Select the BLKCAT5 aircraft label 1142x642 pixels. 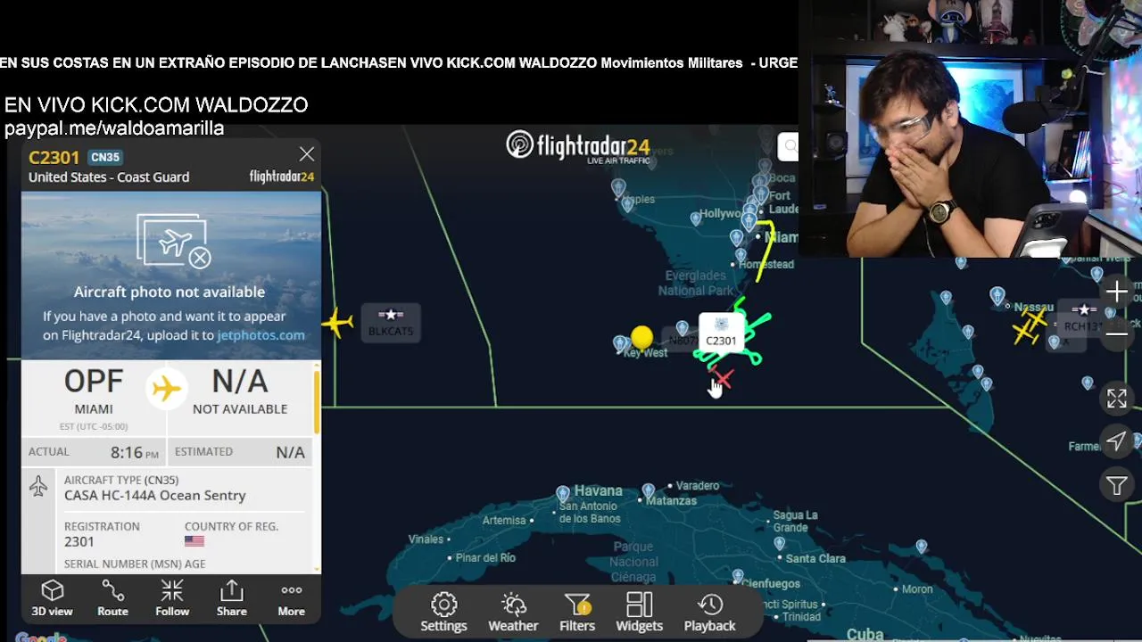click(x=391, y=322)
